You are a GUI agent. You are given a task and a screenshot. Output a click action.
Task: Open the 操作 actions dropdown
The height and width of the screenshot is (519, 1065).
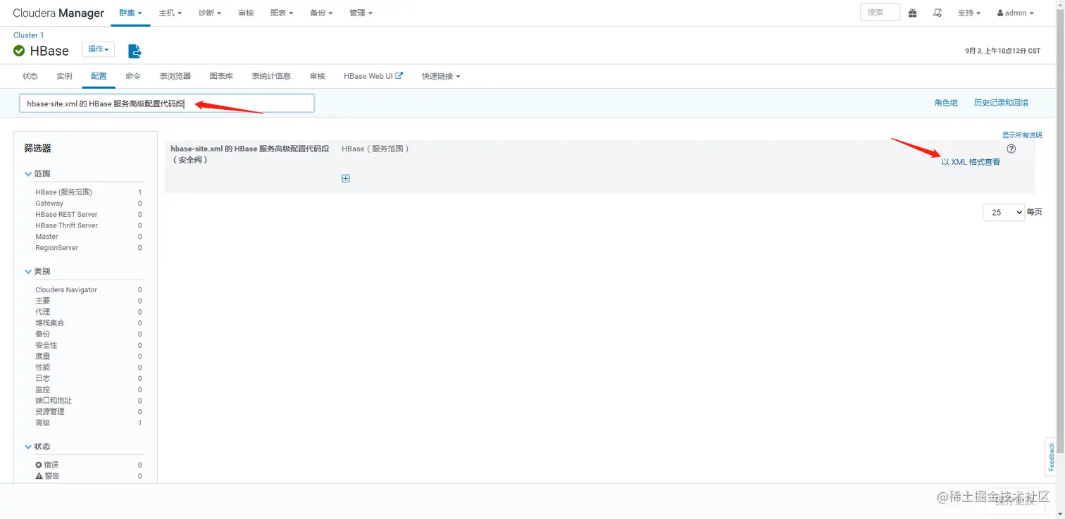click(x=99, y=49)
